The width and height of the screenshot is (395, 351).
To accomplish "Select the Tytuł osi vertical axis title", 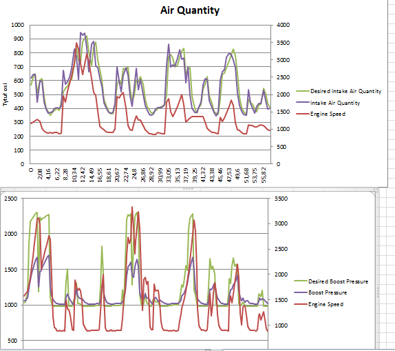I will (x=5, y=94).
